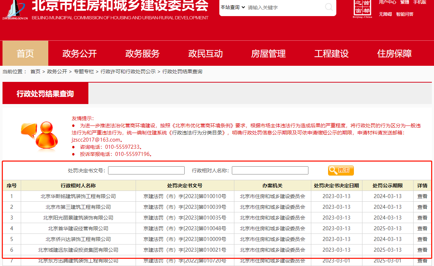Click document number 第010021号 cell
The height and width of the screenshot is (266, 434).
tap(185, 250)
